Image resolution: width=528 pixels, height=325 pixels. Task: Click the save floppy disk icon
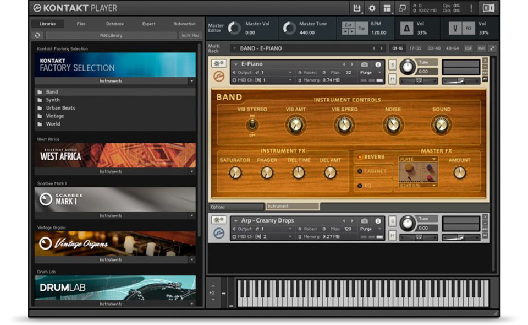point(357,8)
